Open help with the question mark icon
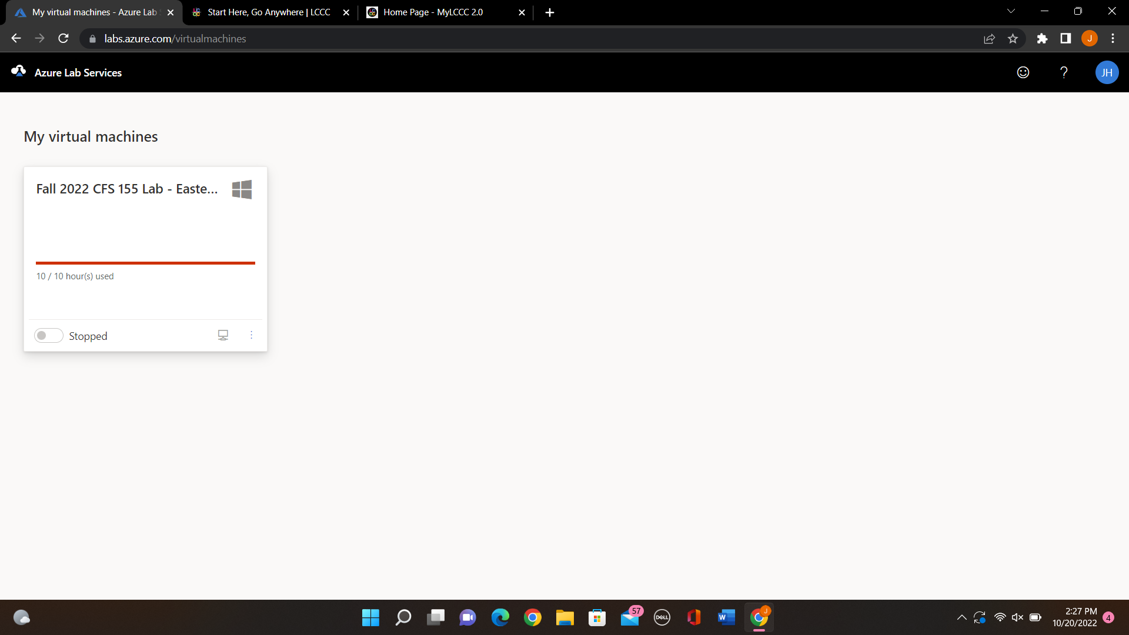The width and height of the screenshot is (1129, 635). coord(1064,72)
